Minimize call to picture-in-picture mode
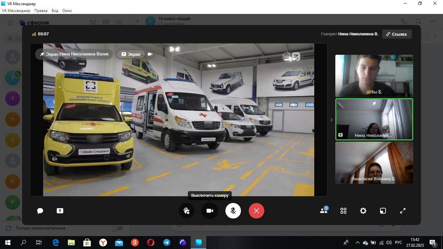 point(383,211)
